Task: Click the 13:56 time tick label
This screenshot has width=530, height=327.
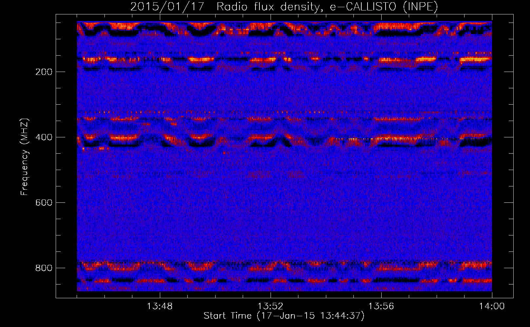Action: tap(381, 306)
